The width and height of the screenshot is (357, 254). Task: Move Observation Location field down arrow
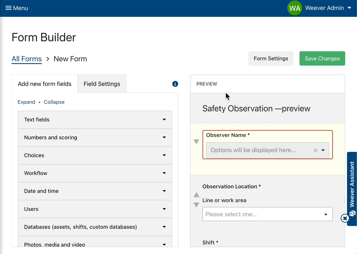tap(196, 205)
